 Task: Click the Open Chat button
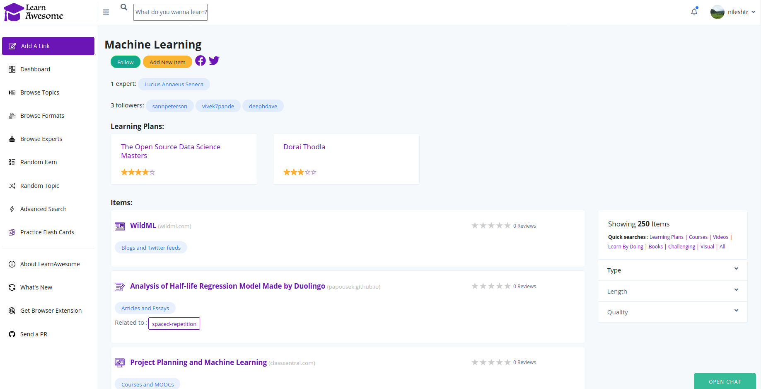click(725, 381)
